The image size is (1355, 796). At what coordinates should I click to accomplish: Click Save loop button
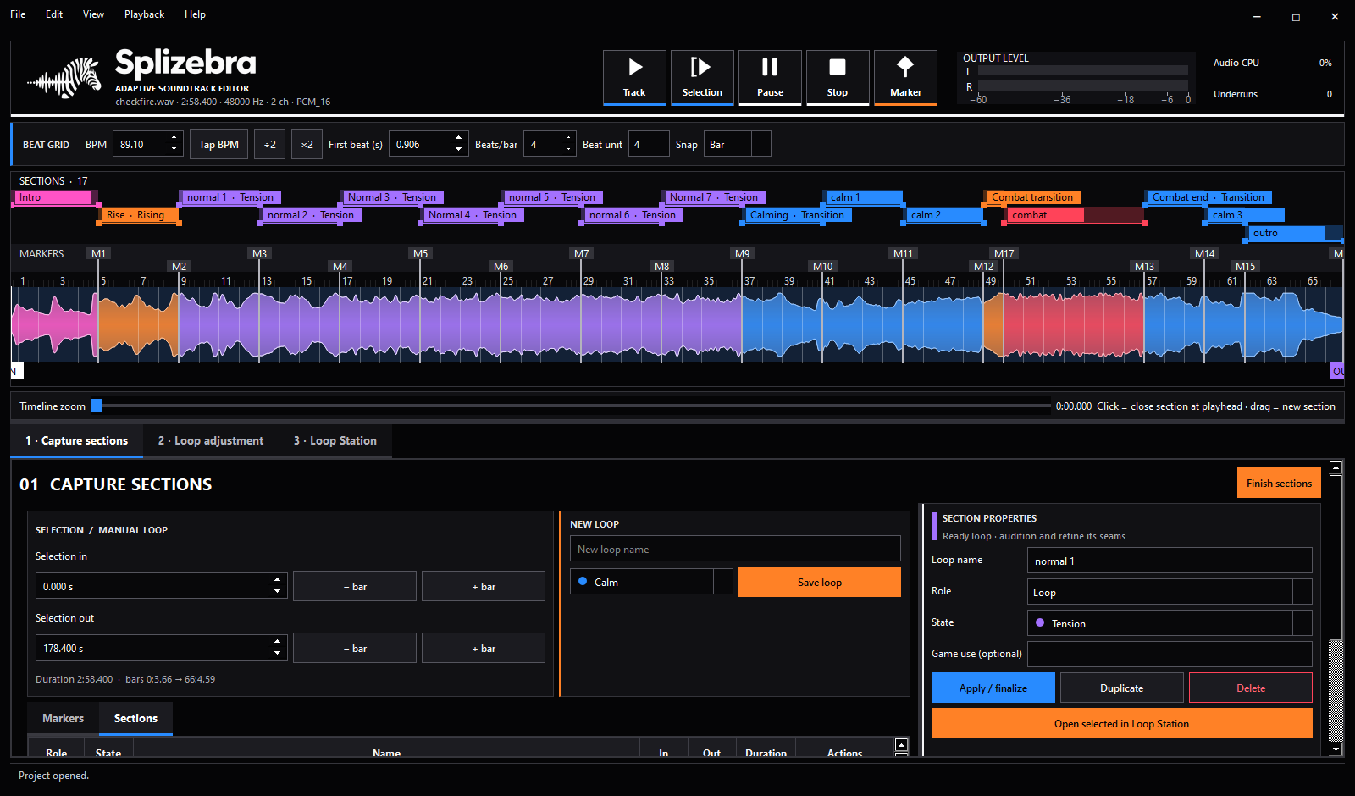[820, 582]
